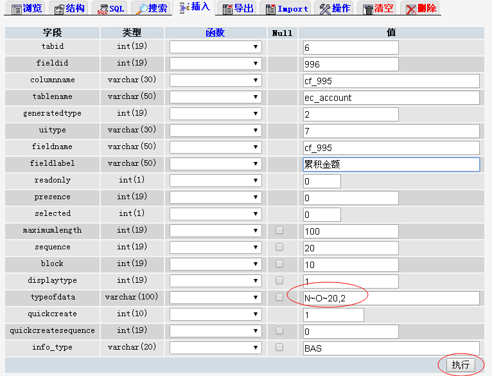Image resolution: width=492 pixels, height=376 pixels.
Task: Click columnname value field with cf_995
Action: pyautogui.click(x=391, y=81)
